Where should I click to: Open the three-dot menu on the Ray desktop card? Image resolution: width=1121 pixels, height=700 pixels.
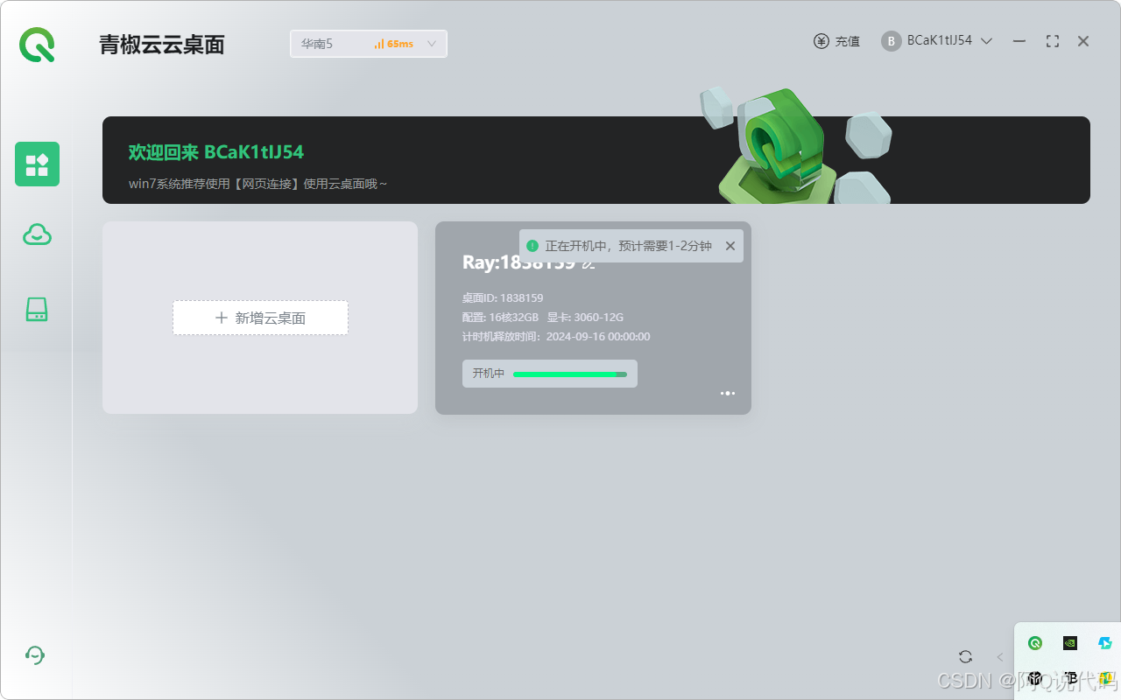pos(728,394)
